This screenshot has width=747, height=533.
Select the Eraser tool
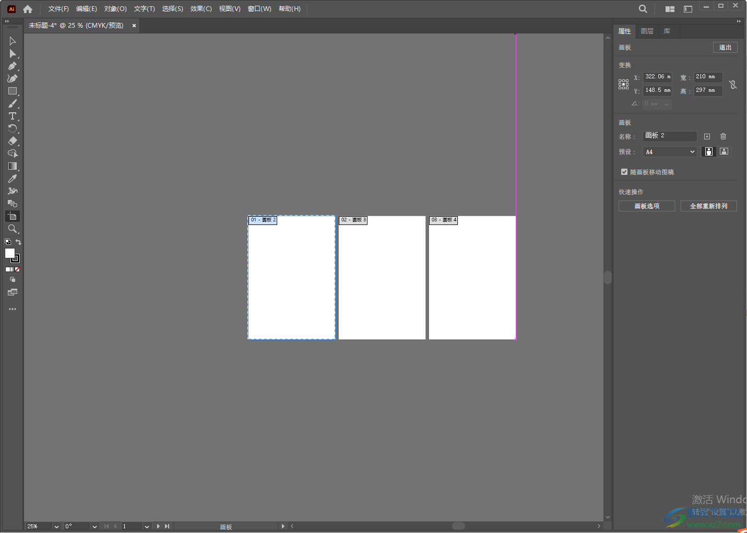tap(13, 141)
